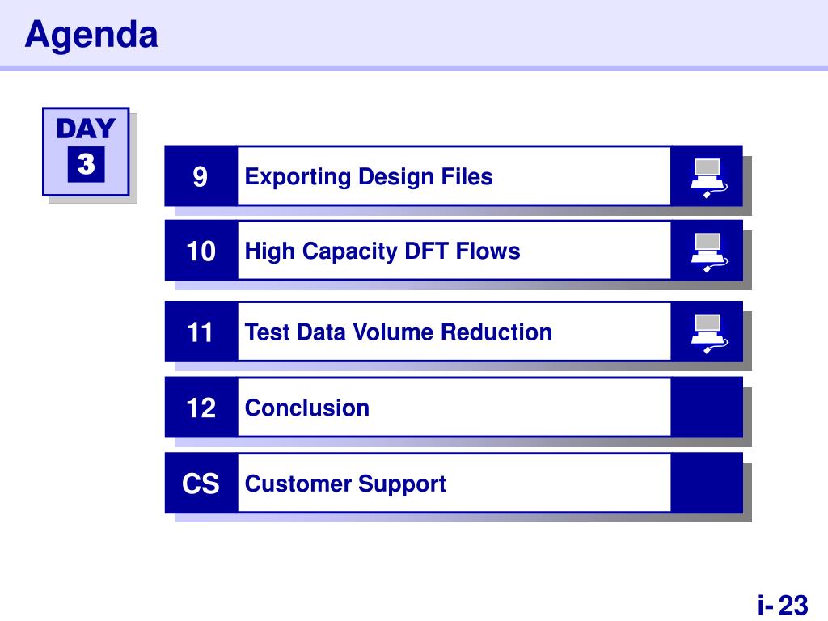Viewport: 828px width, 621px height.
Task: Click the computer lab icon for Exporting Design Files
Action: point(709,178)
